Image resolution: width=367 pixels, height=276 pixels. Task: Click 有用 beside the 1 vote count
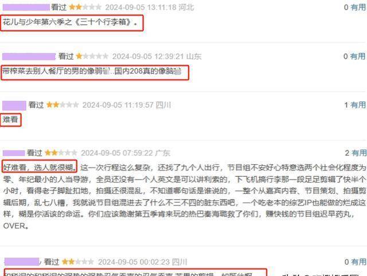(x=358, y=105)
